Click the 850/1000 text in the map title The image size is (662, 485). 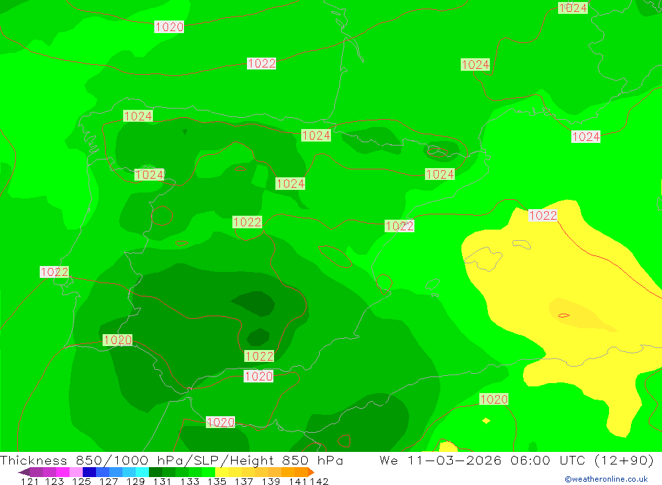[x=113, y=461]
